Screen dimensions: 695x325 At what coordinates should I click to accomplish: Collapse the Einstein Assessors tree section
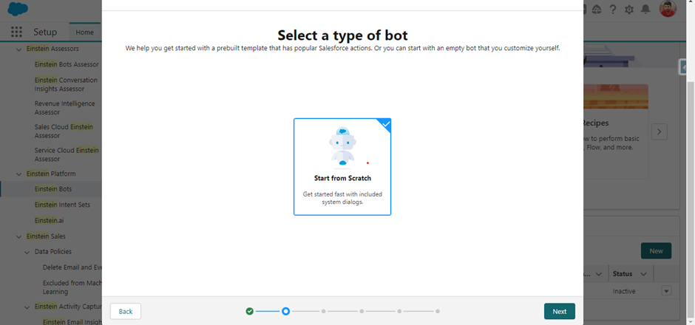18,49
